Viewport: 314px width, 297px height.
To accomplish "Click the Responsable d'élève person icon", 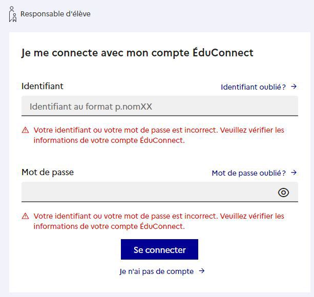I will point(12,14).
